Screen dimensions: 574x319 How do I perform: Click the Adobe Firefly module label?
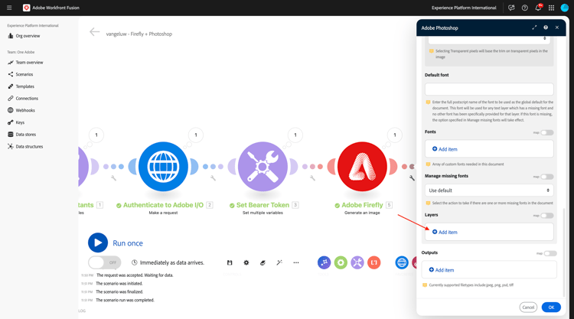(362, 205)
